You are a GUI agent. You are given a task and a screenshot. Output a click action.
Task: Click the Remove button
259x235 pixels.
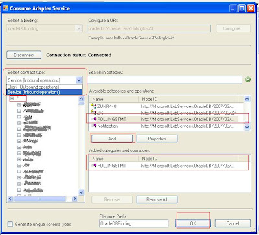(x=112, y=199)
